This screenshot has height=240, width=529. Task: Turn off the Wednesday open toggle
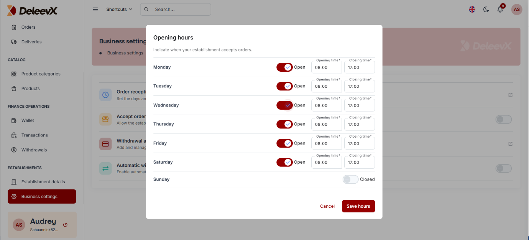click(284, 105)
